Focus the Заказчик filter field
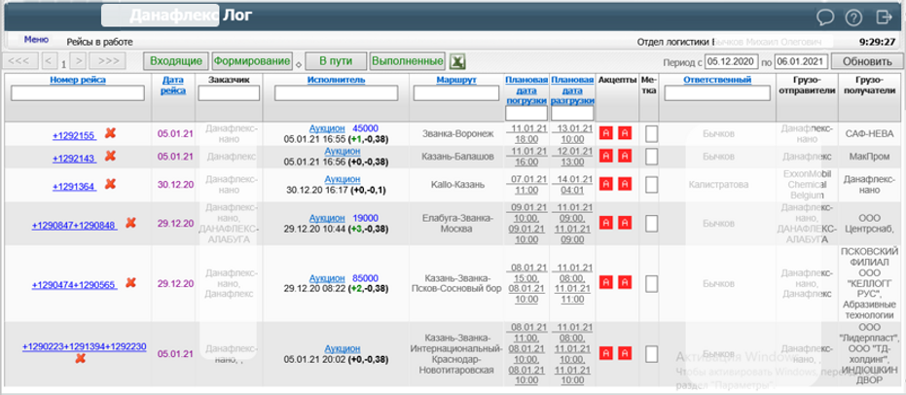 point(229,93)
